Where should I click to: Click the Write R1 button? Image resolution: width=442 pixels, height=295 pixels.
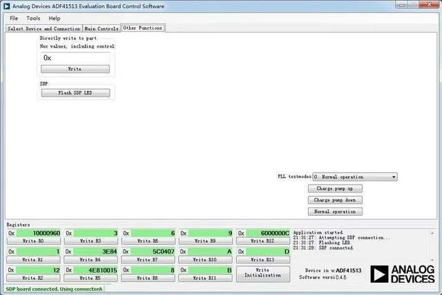click(34, 260)
